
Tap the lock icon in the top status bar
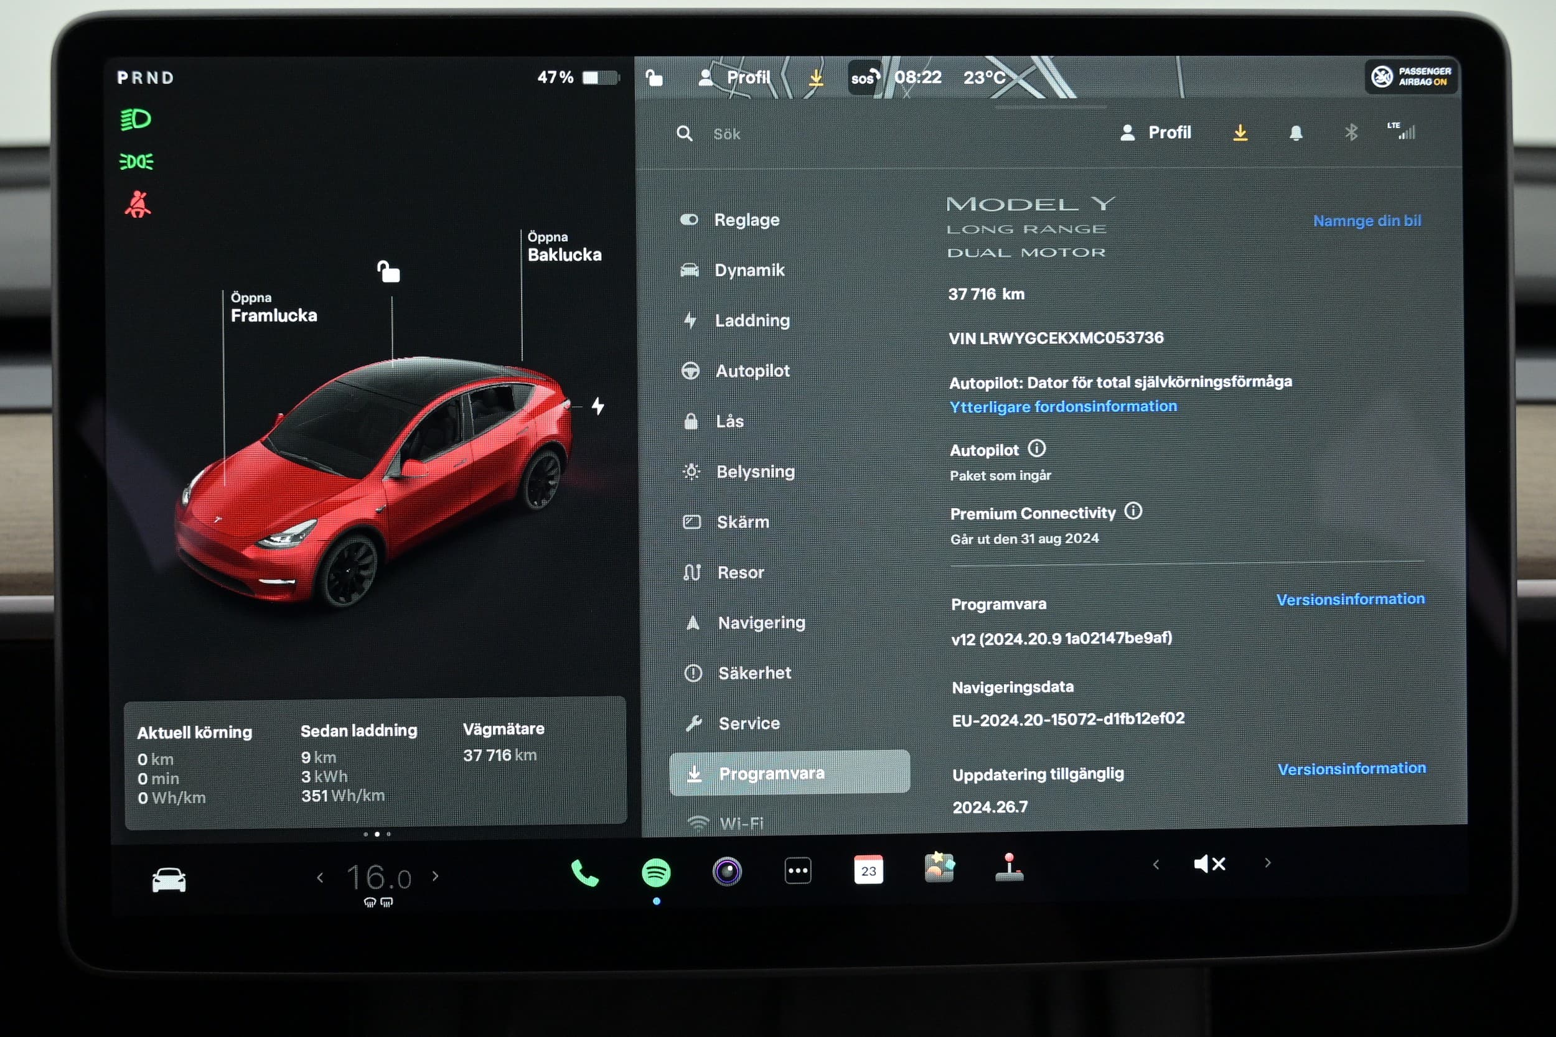(654, 78)
